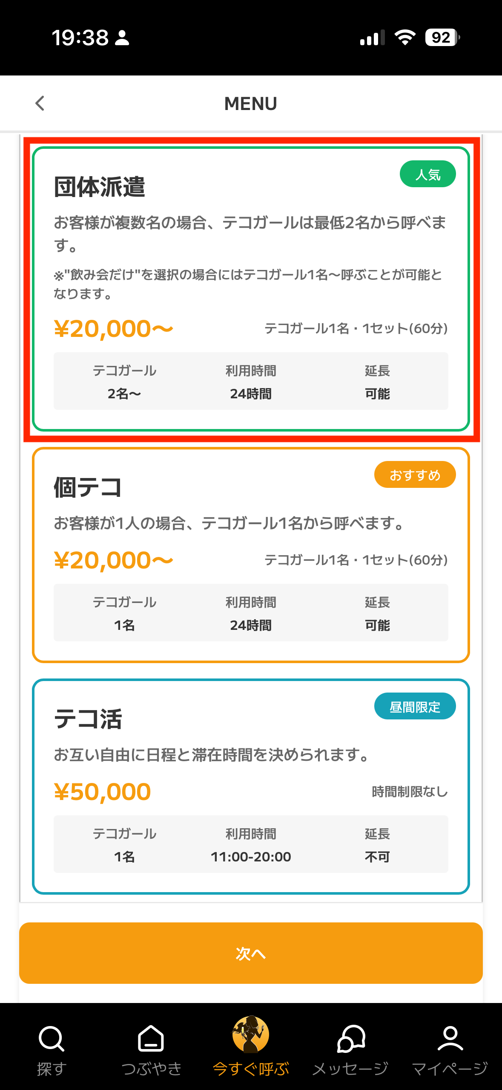
Task: Open the マイページ profile icon
Action: pos(450,1038)
